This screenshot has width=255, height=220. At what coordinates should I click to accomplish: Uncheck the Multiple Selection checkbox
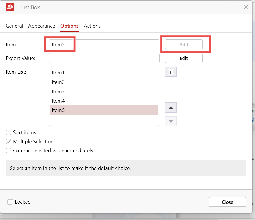pyautogui.click(x=9, y=142)
